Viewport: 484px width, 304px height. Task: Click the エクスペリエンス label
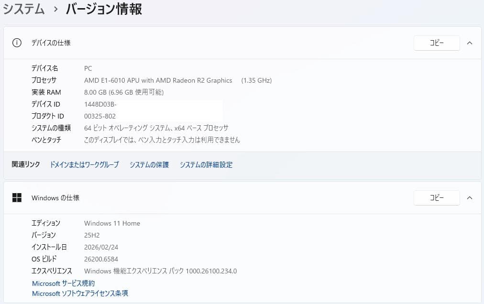click(52, 271)
